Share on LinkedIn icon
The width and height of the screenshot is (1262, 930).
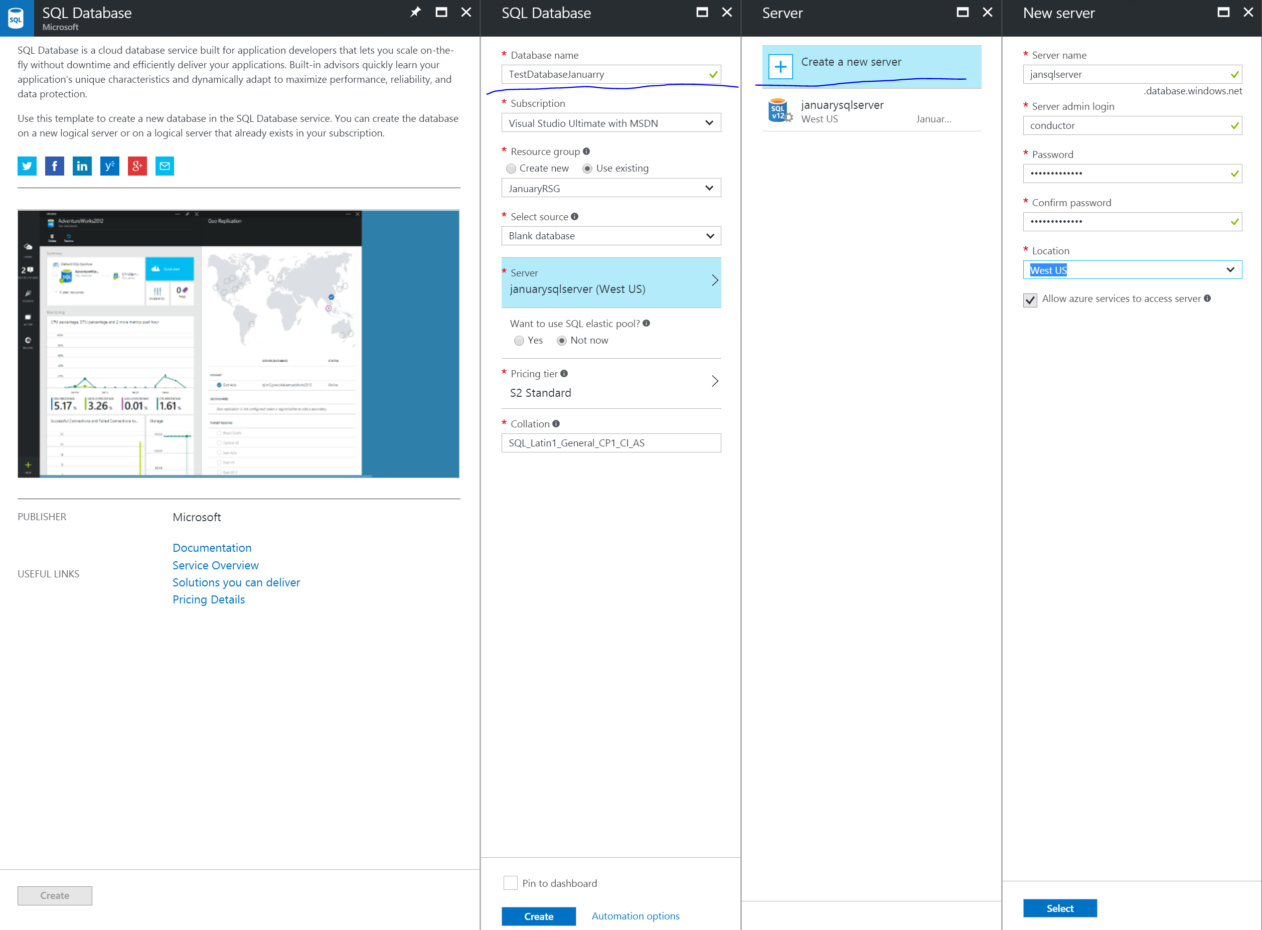tap(82, 166)
